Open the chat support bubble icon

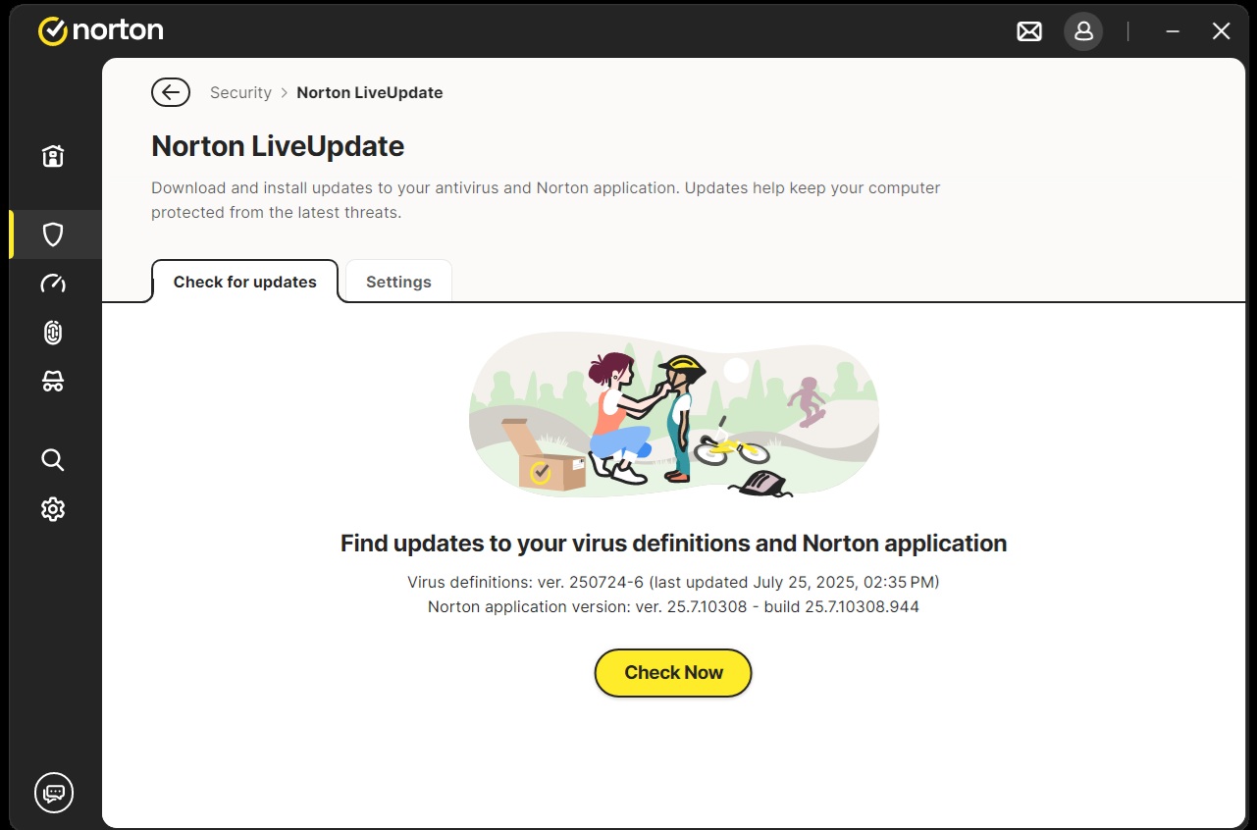54,793
